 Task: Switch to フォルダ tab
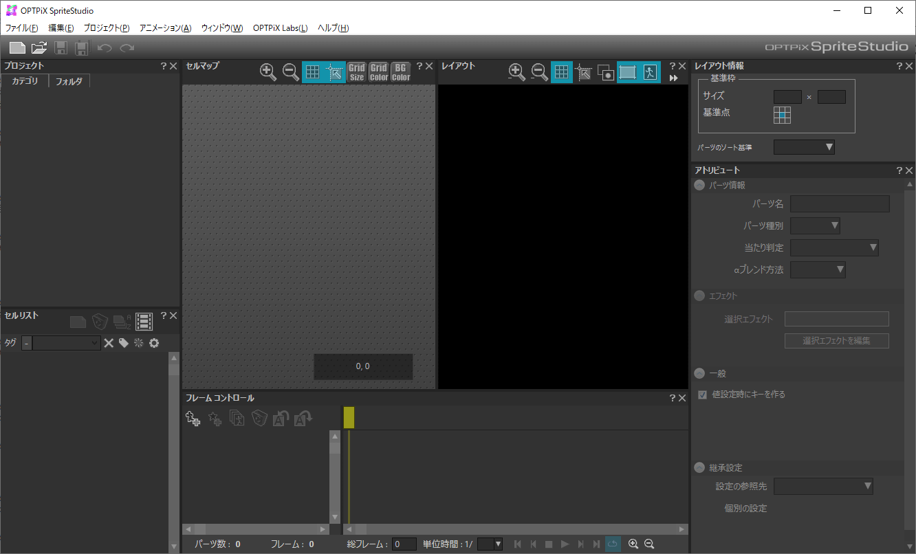point(69,81)
